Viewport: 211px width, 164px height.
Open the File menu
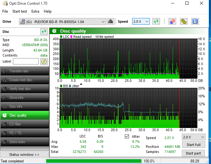coord(5,11)
